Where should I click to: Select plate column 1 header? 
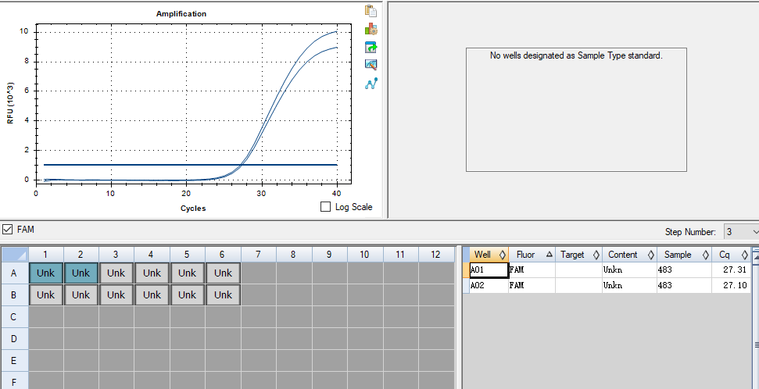click(46, 255)
